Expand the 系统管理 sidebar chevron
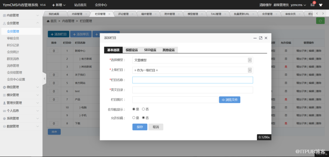Viewport: 329px width, 157px height. 38,119
